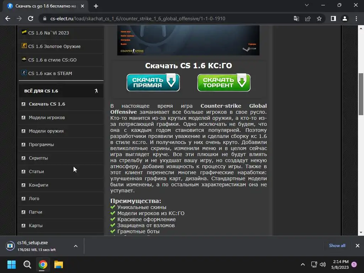Click the scrollbar down arrow
The height and width of the screenshot is (273, 364).
[x=361, y=232]
